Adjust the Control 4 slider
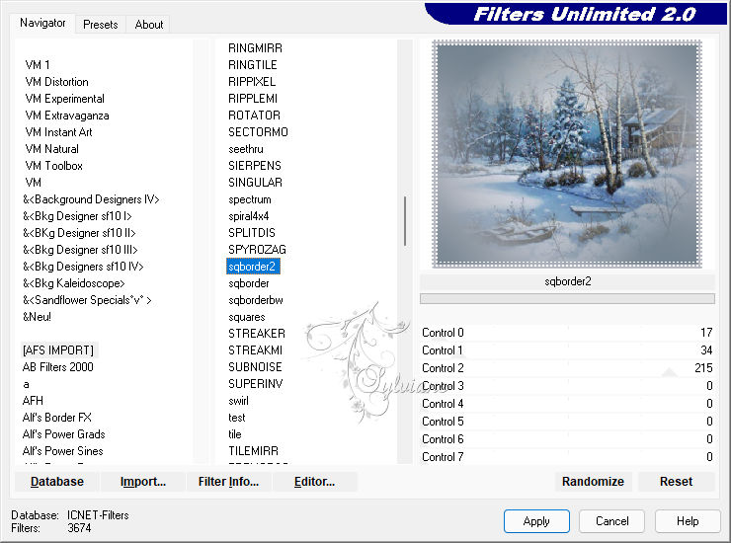This screenshot has width=731, height=543. click(567, 403)
